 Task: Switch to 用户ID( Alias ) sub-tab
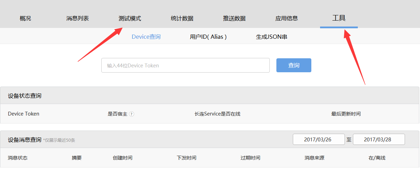[208, 37]
